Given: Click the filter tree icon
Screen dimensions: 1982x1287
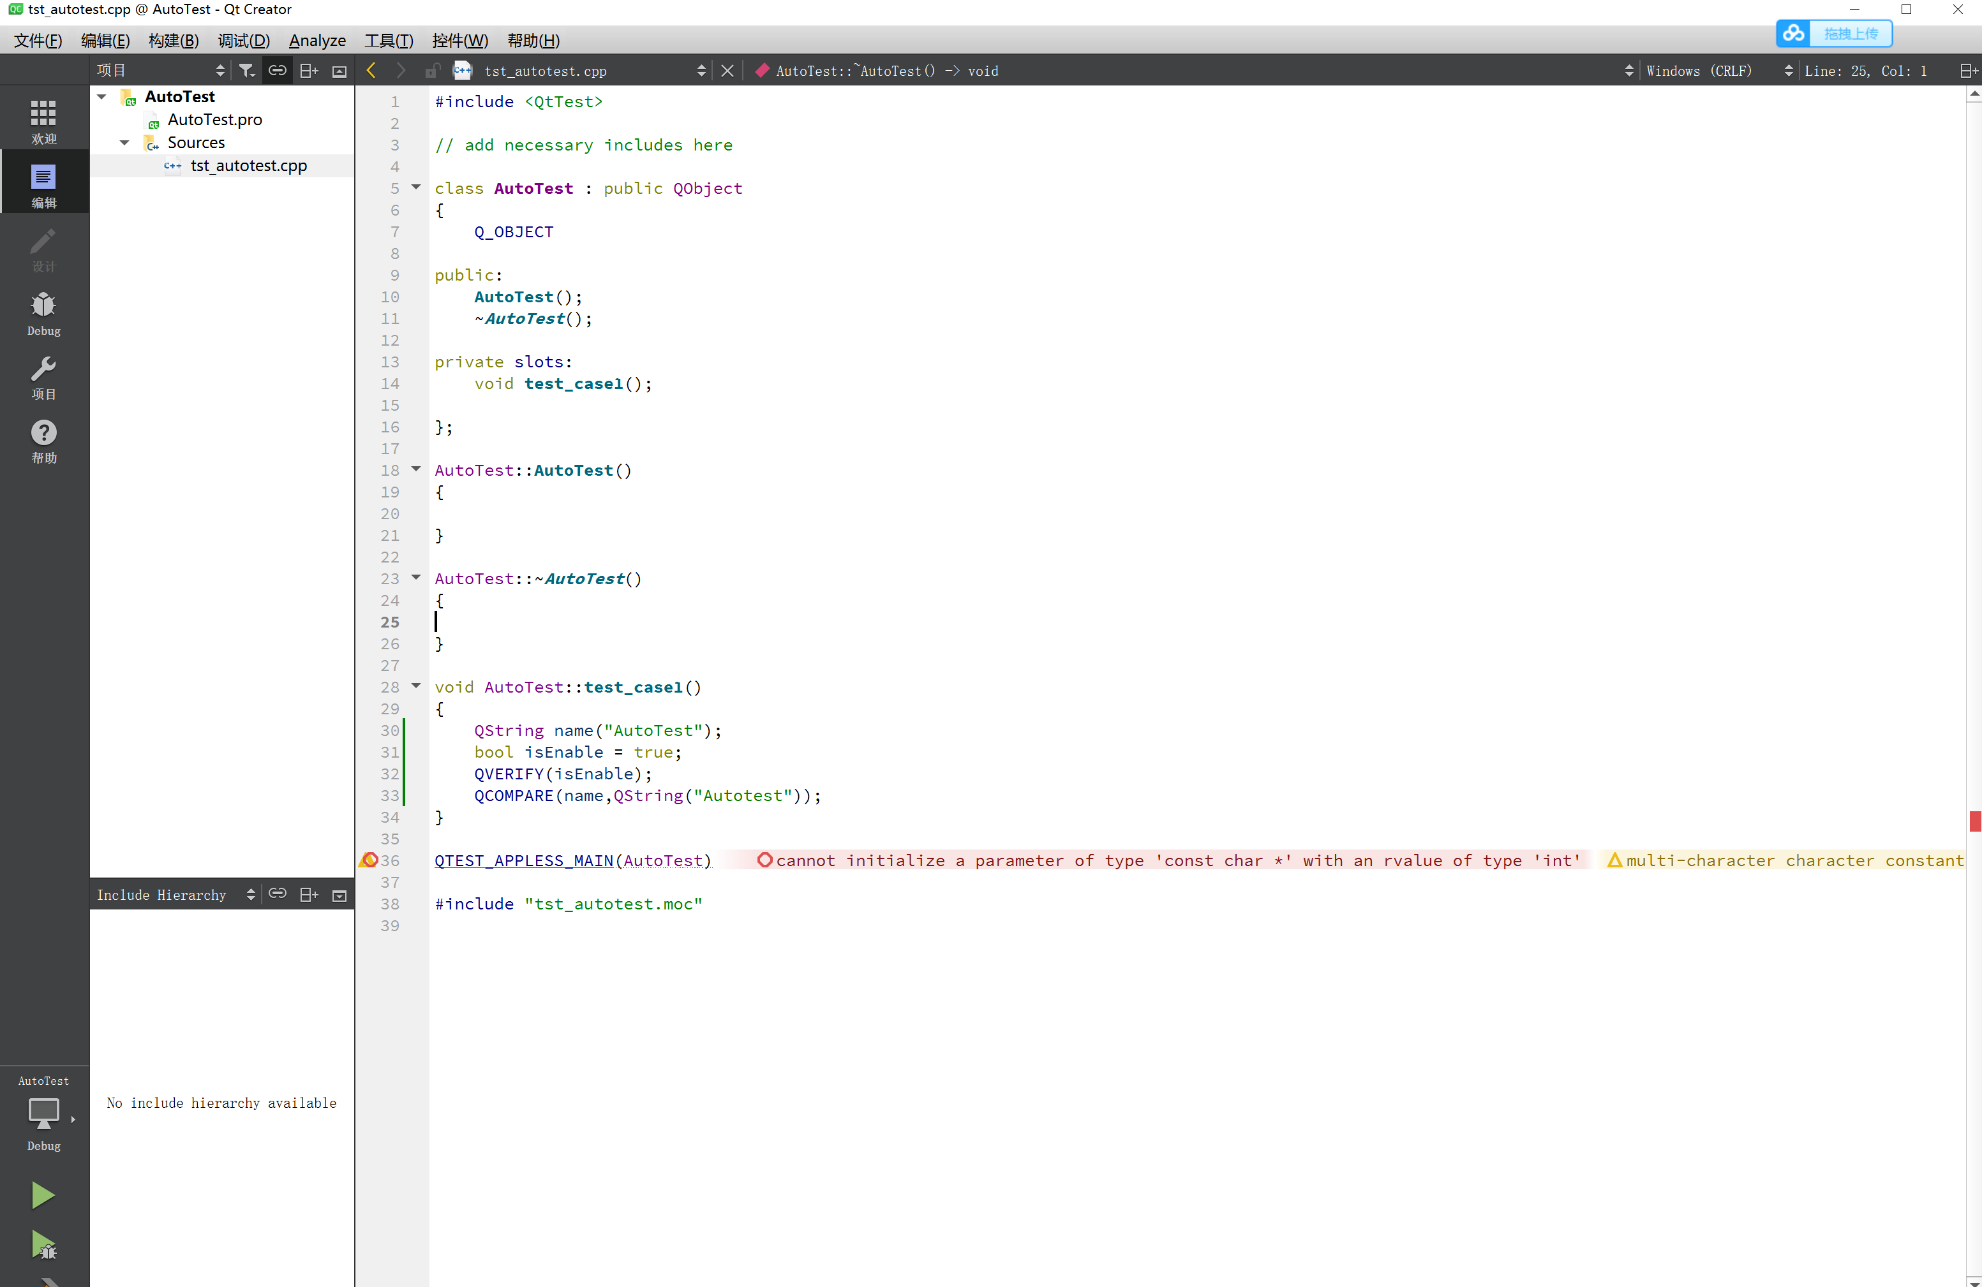Looking at the screenshot, I should click(x=246, y=71).
